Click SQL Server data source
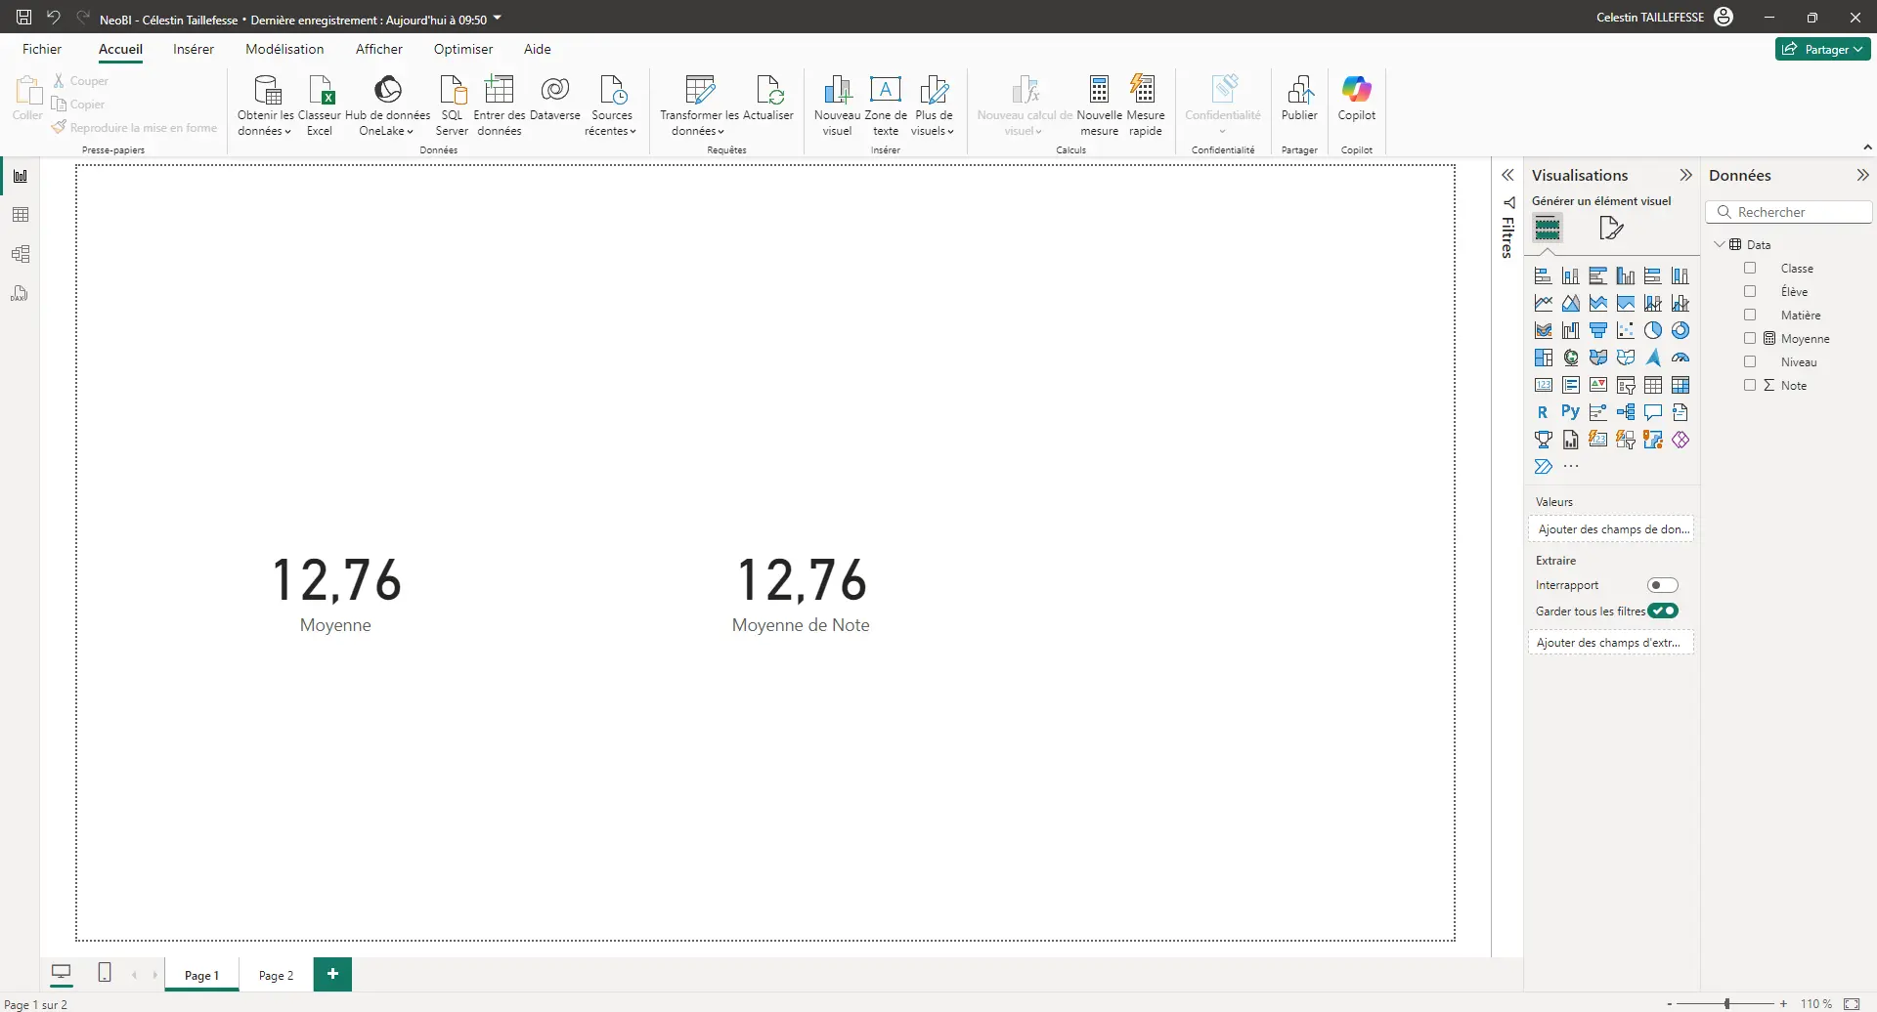This screenshot has width=1877, height=1012. (x=452, y=105)
